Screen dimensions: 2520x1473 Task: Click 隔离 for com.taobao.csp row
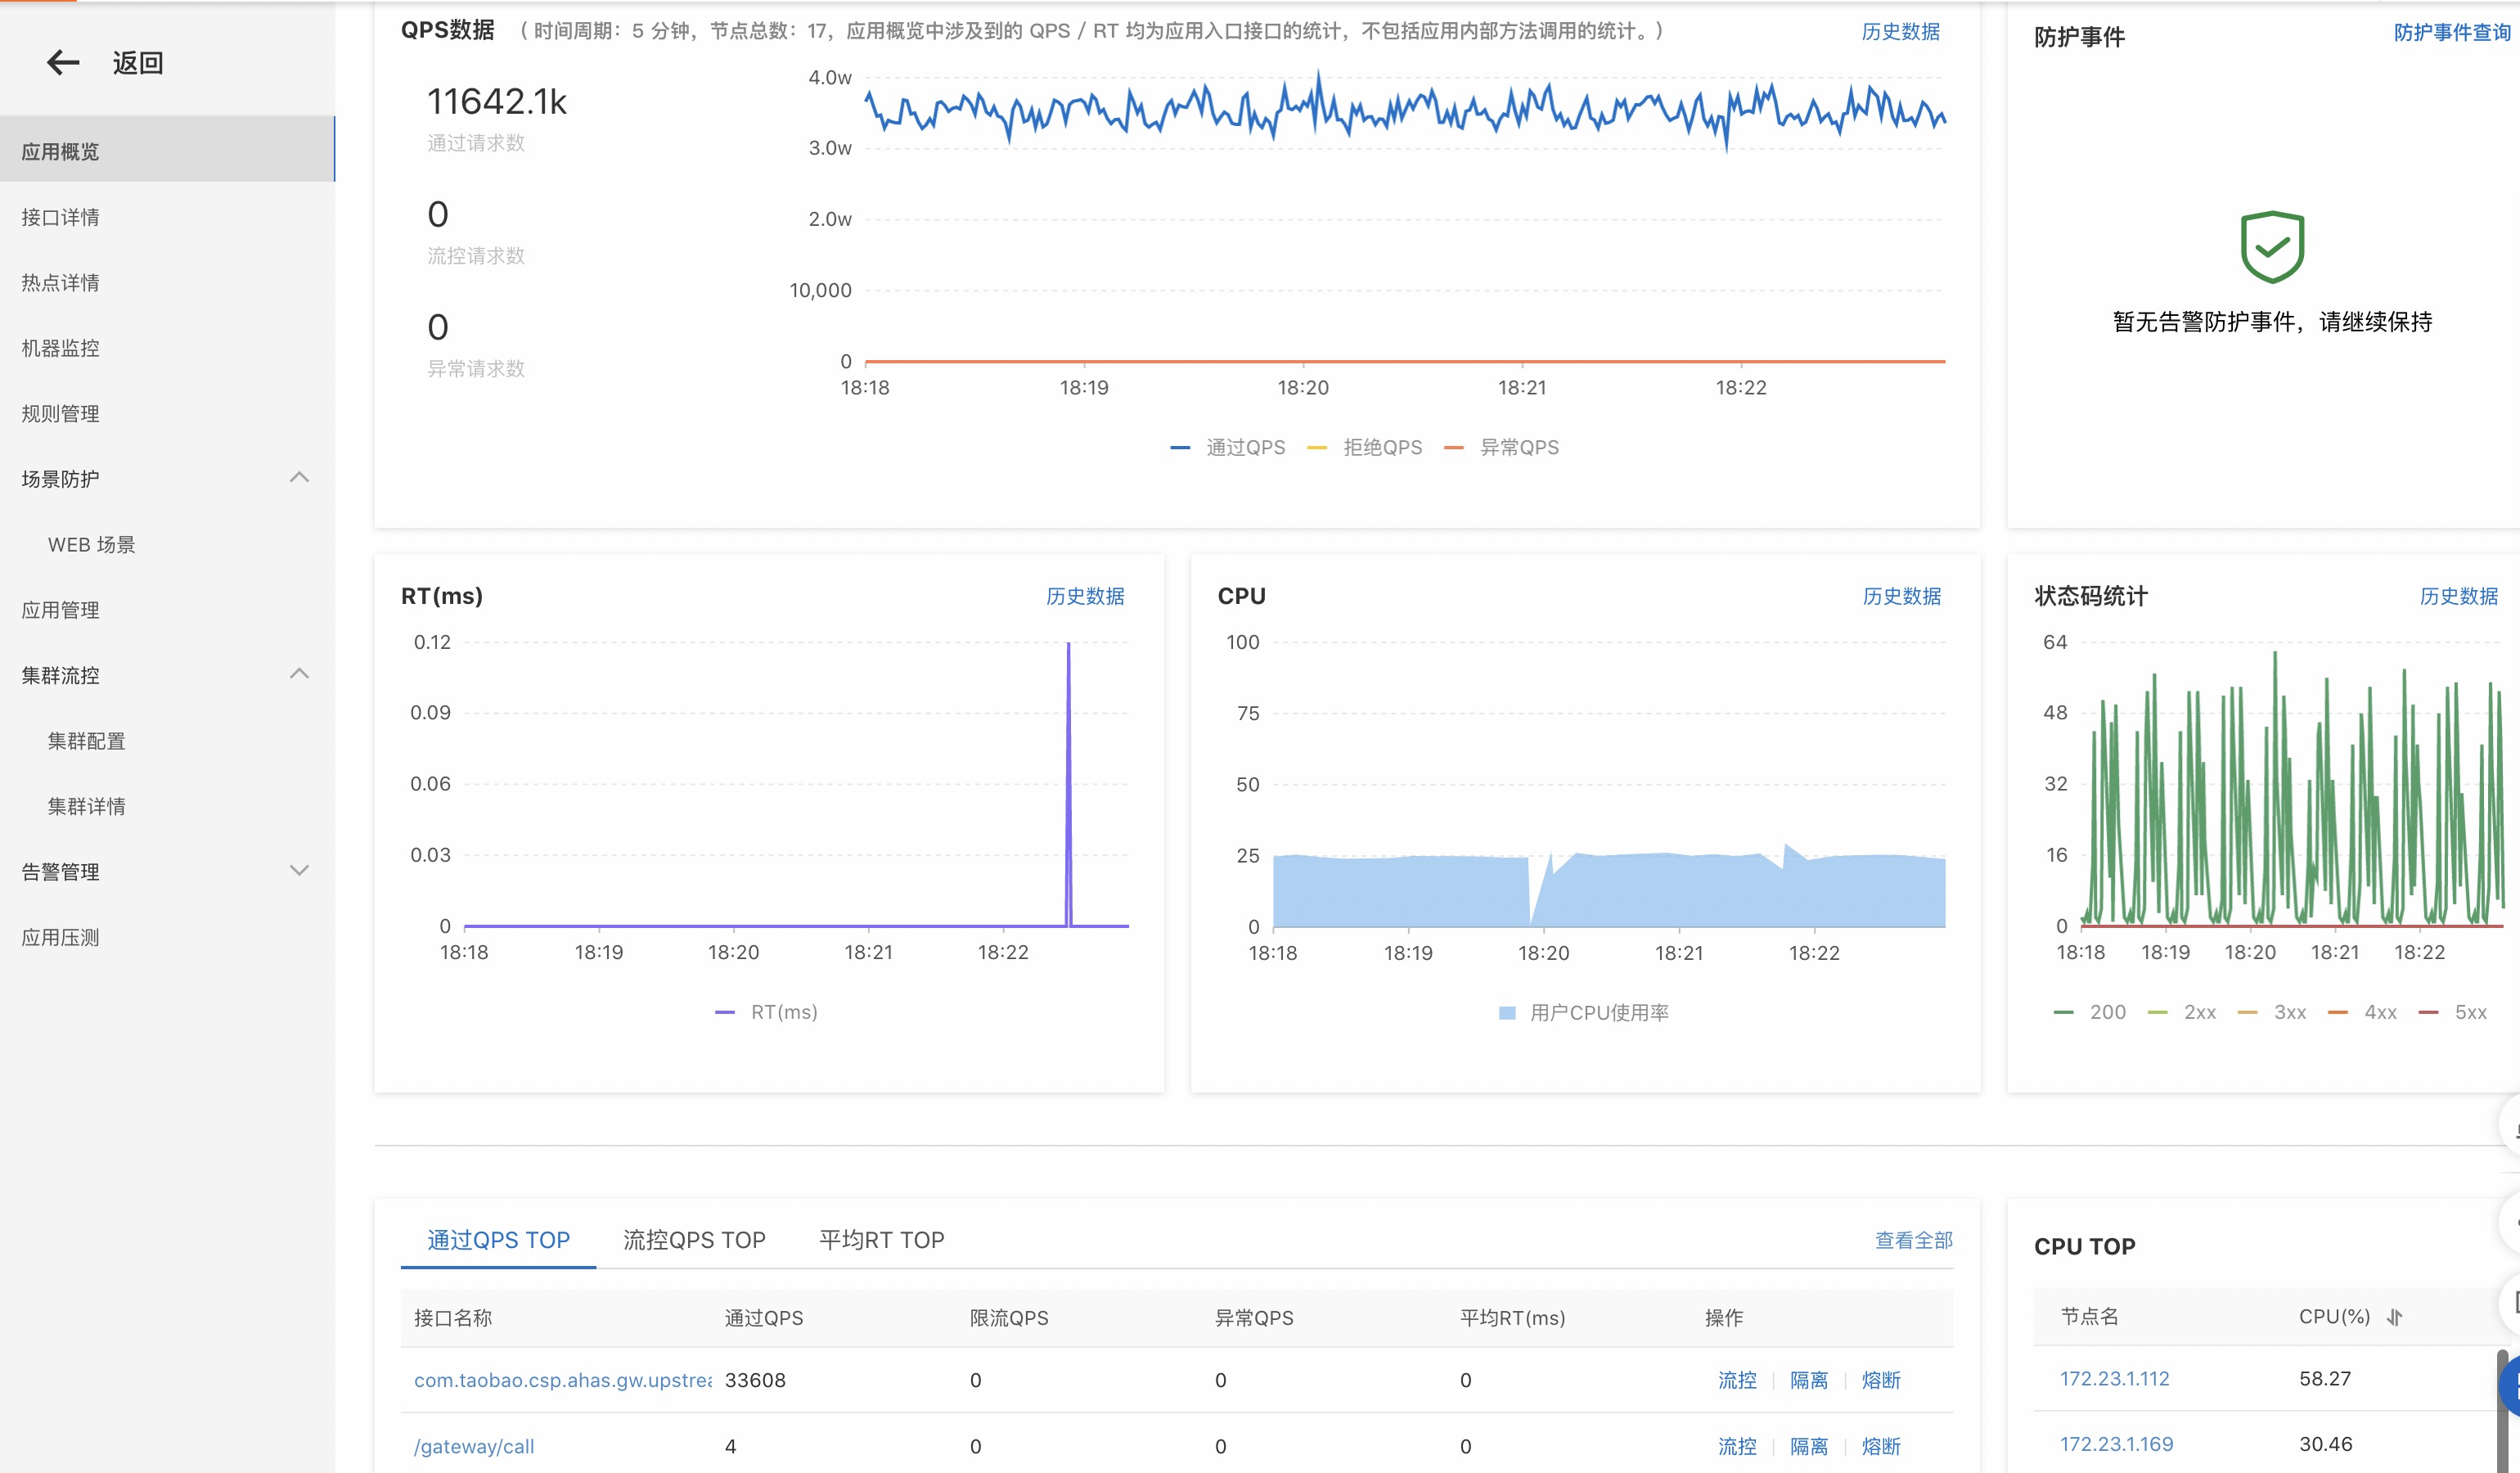[x=1808, y=1380]
